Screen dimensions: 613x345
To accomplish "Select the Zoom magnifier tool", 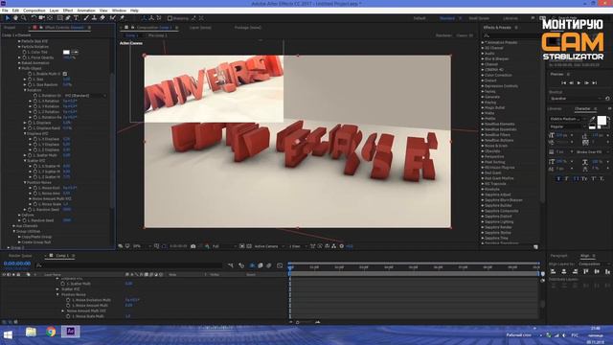I will (x=23, y=18).
